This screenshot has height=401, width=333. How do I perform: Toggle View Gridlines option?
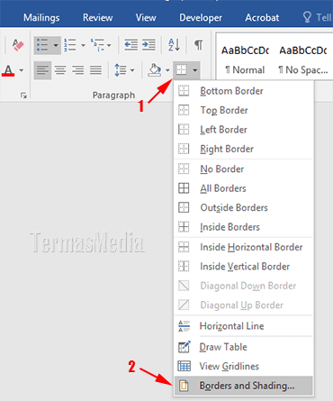(244, 366)
